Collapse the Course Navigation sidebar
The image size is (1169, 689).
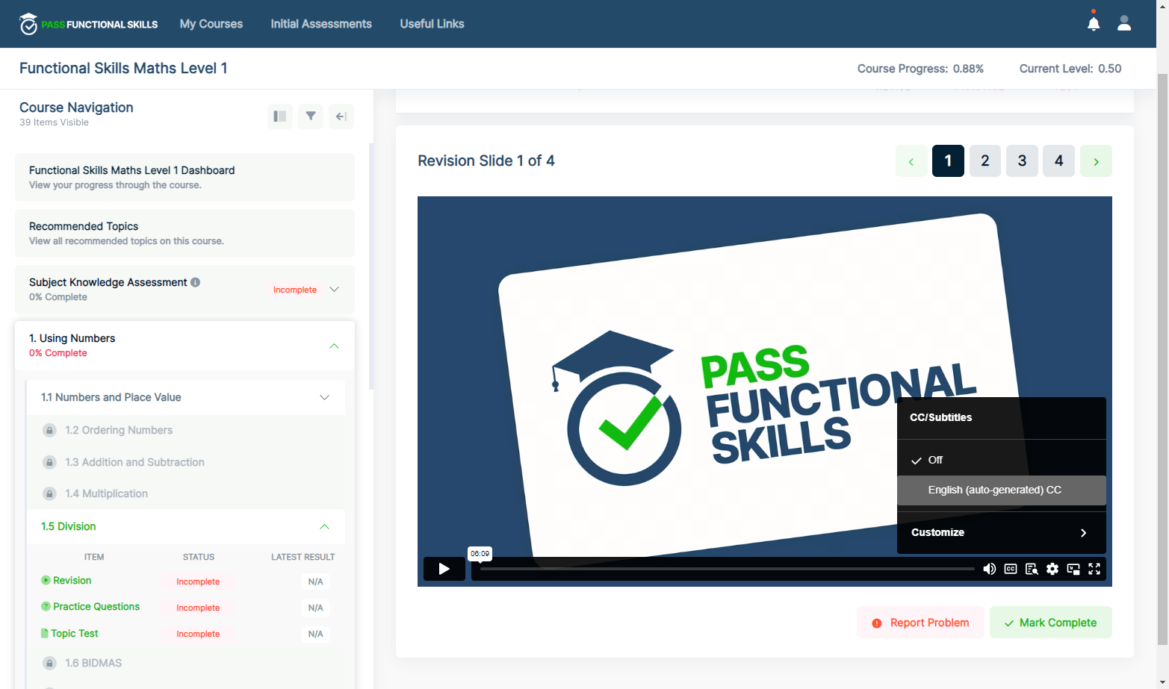[341, 116]
